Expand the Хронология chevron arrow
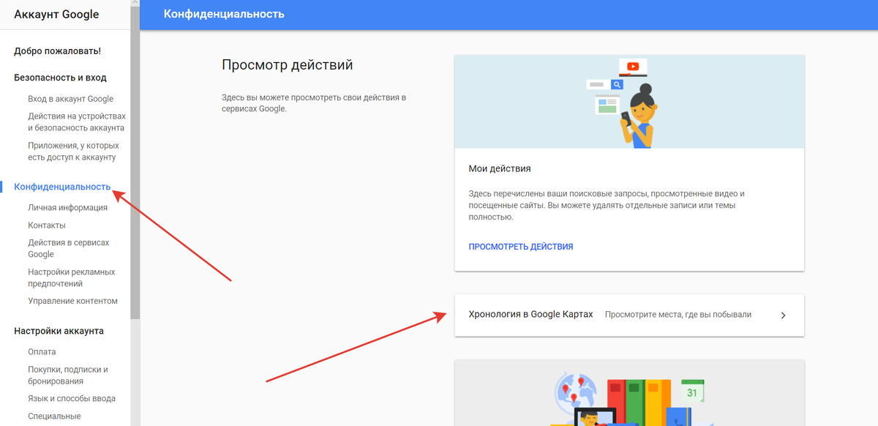Image resolution: width=878 pixels, height=426 pixels. point(783,315)
